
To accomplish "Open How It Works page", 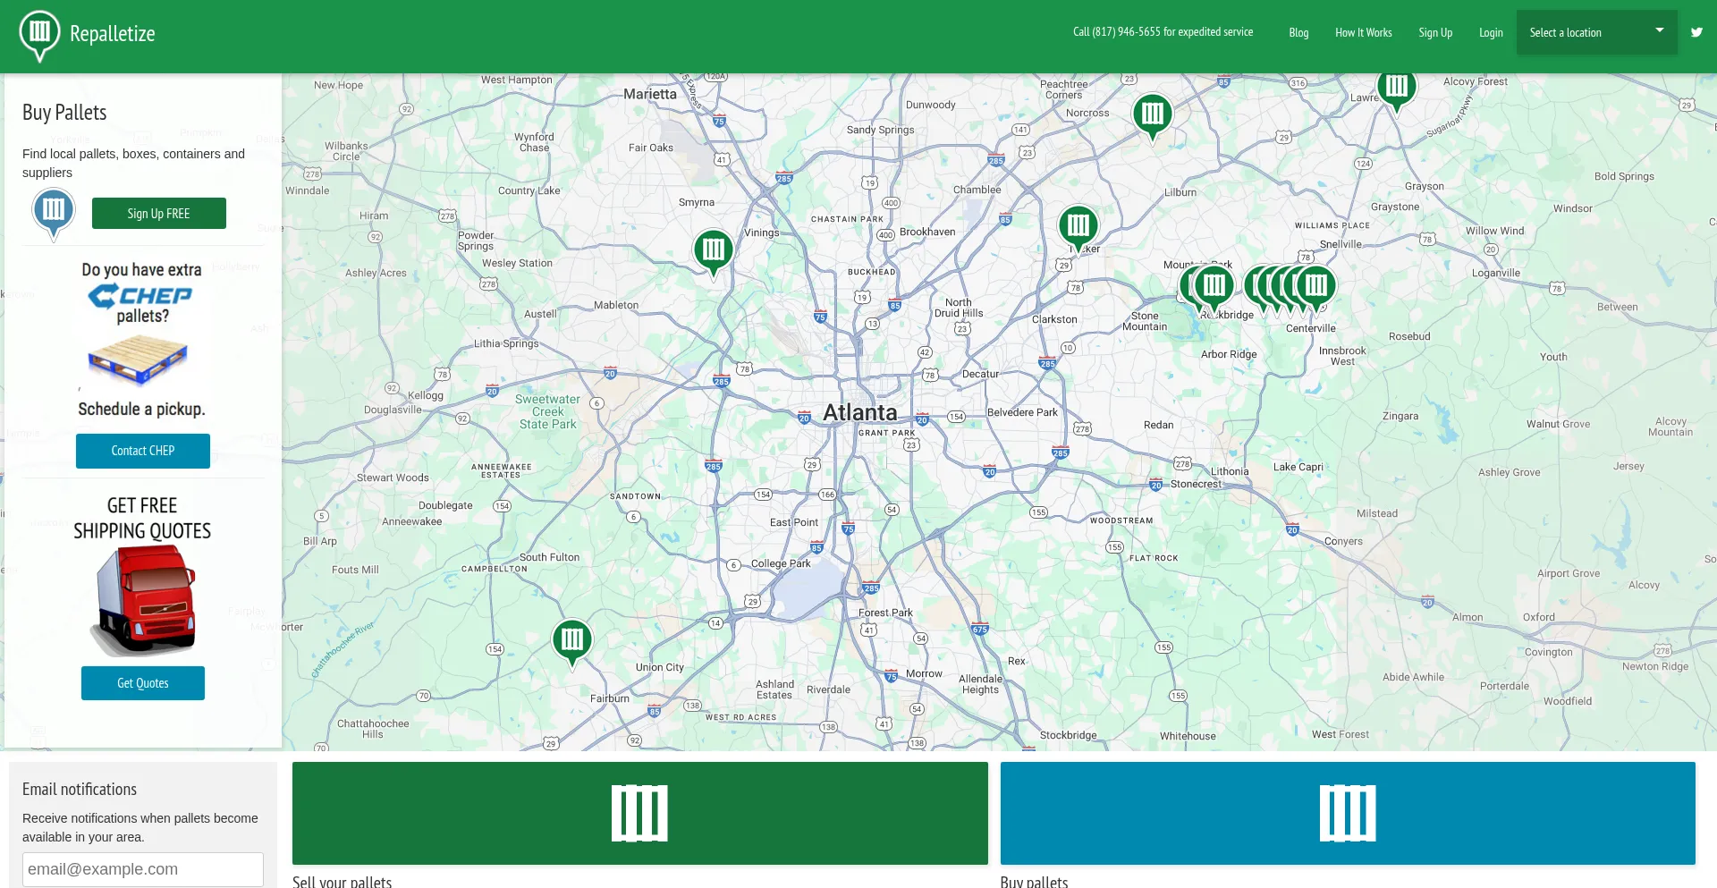I will [1363, 32].
